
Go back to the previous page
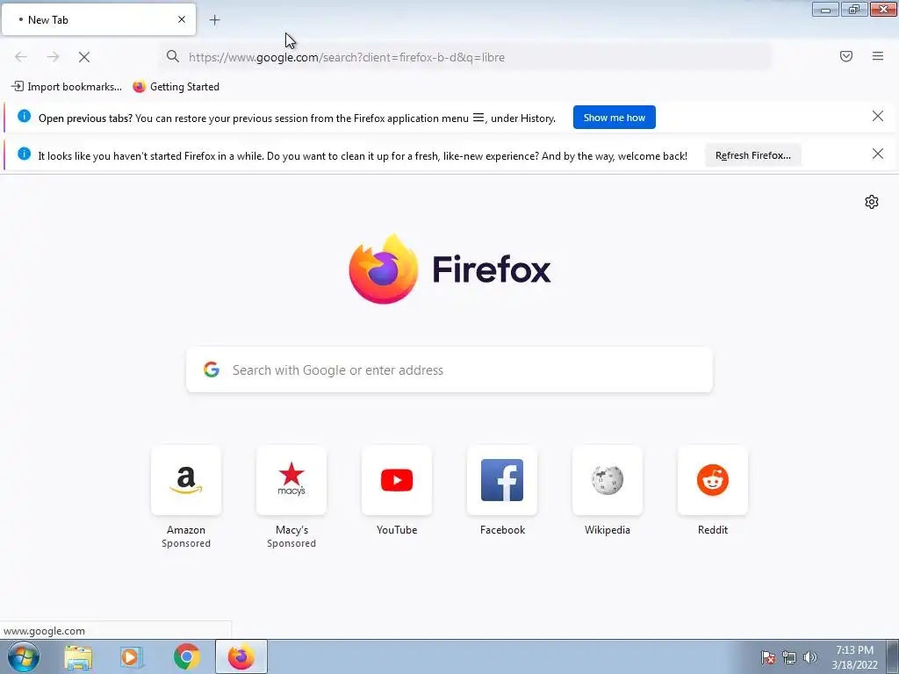click(21, 57)
